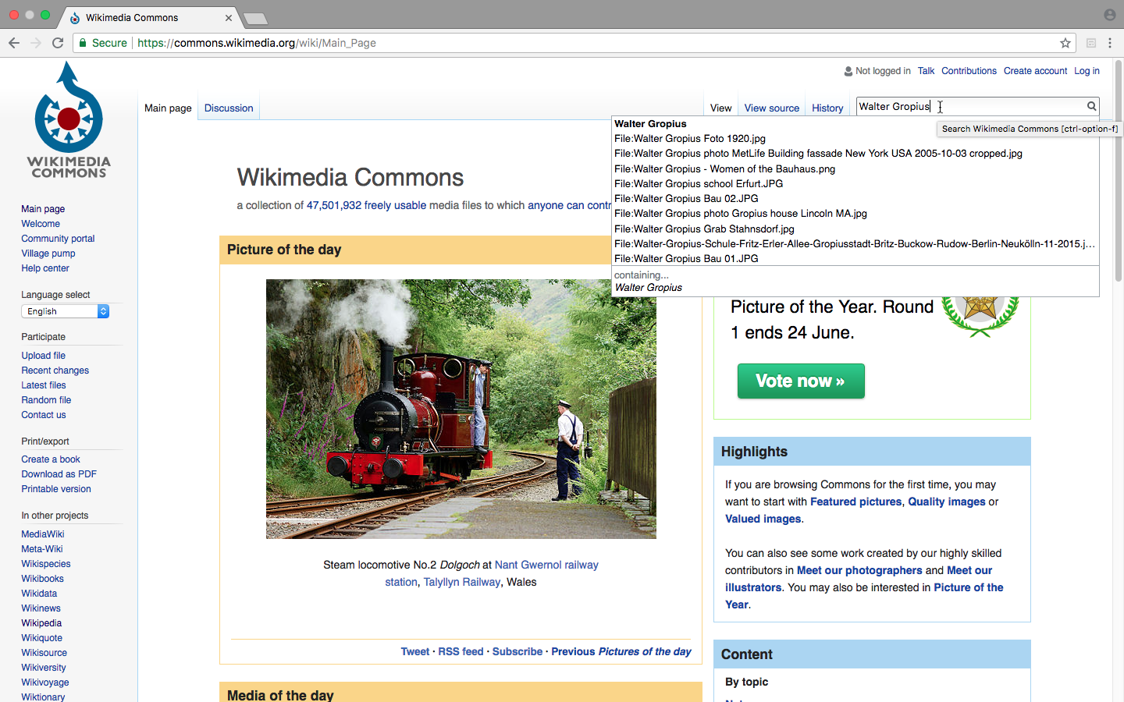Viewport: 1124px width, 702px height.
Task: Click the Chrome profile avatar icon
Action: point(1110,15)
